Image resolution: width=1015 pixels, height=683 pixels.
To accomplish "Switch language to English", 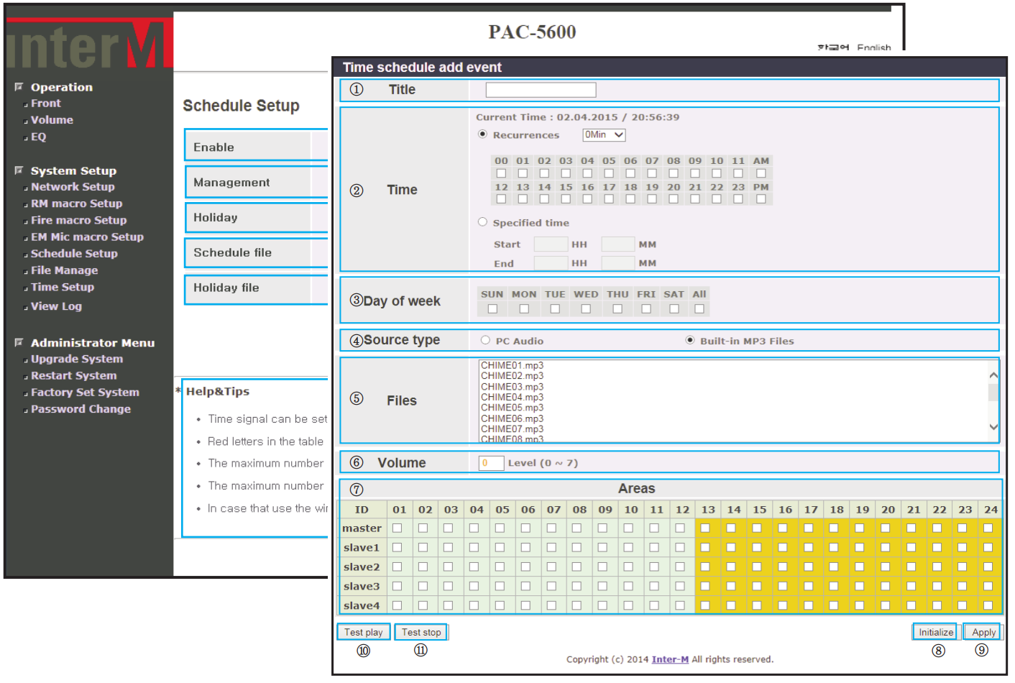I will 873,47.
